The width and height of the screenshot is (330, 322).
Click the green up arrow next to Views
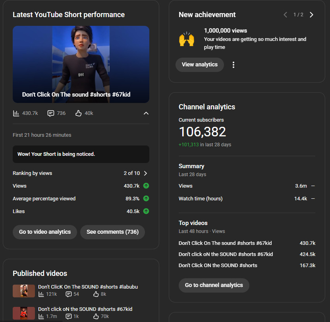(x=146, y=186)
